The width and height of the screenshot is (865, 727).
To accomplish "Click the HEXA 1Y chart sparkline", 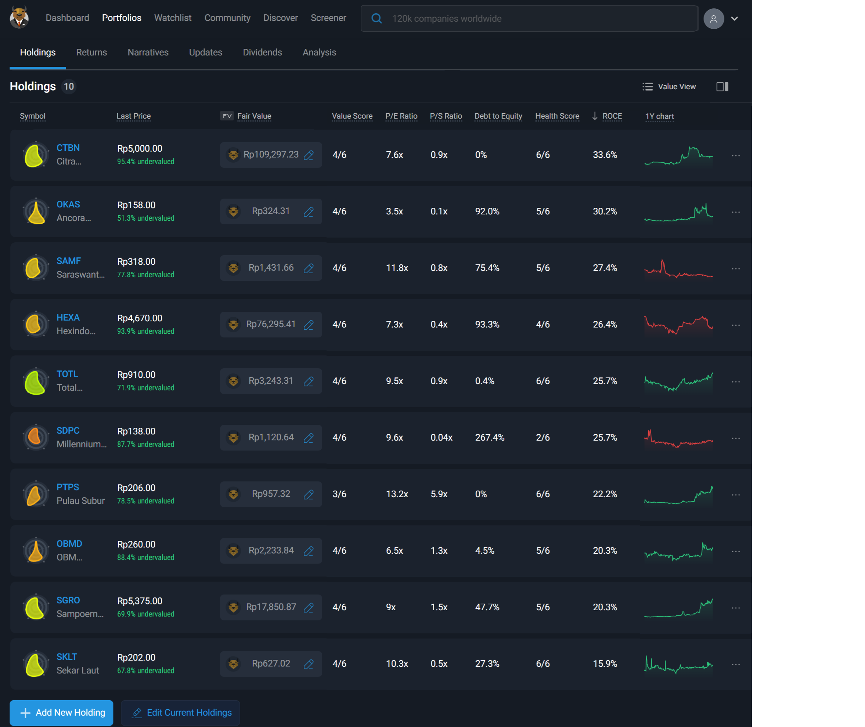I will (678, 325).
